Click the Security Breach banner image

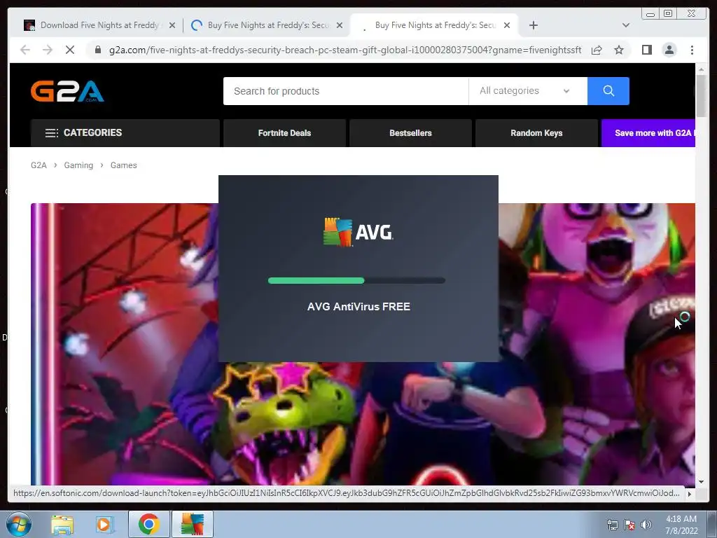point(363,343)
